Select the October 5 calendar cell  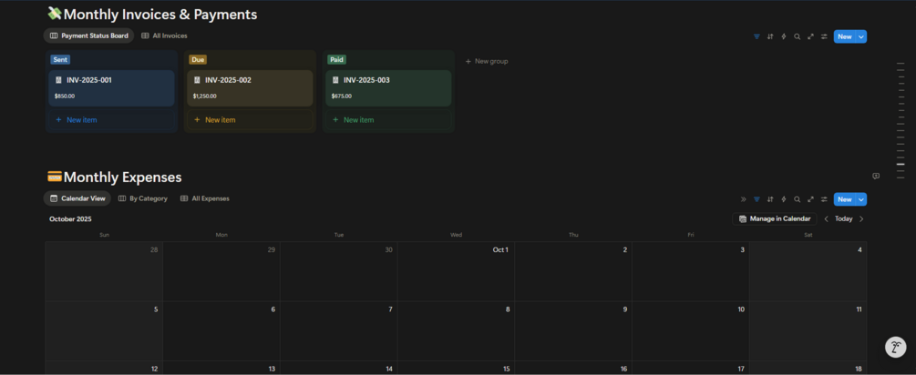click(104, 330)
